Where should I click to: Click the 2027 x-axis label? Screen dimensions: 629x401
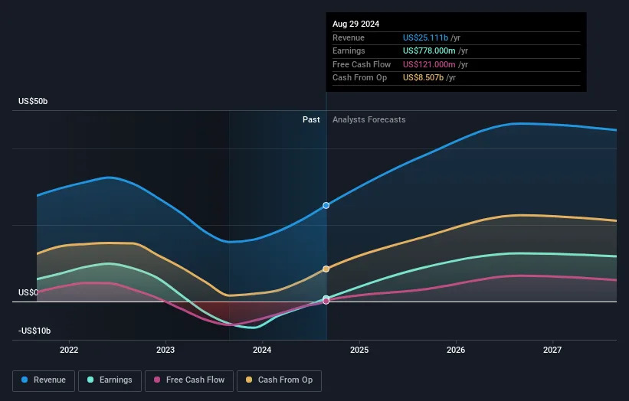pyautogui.click(x=552, y=350)
